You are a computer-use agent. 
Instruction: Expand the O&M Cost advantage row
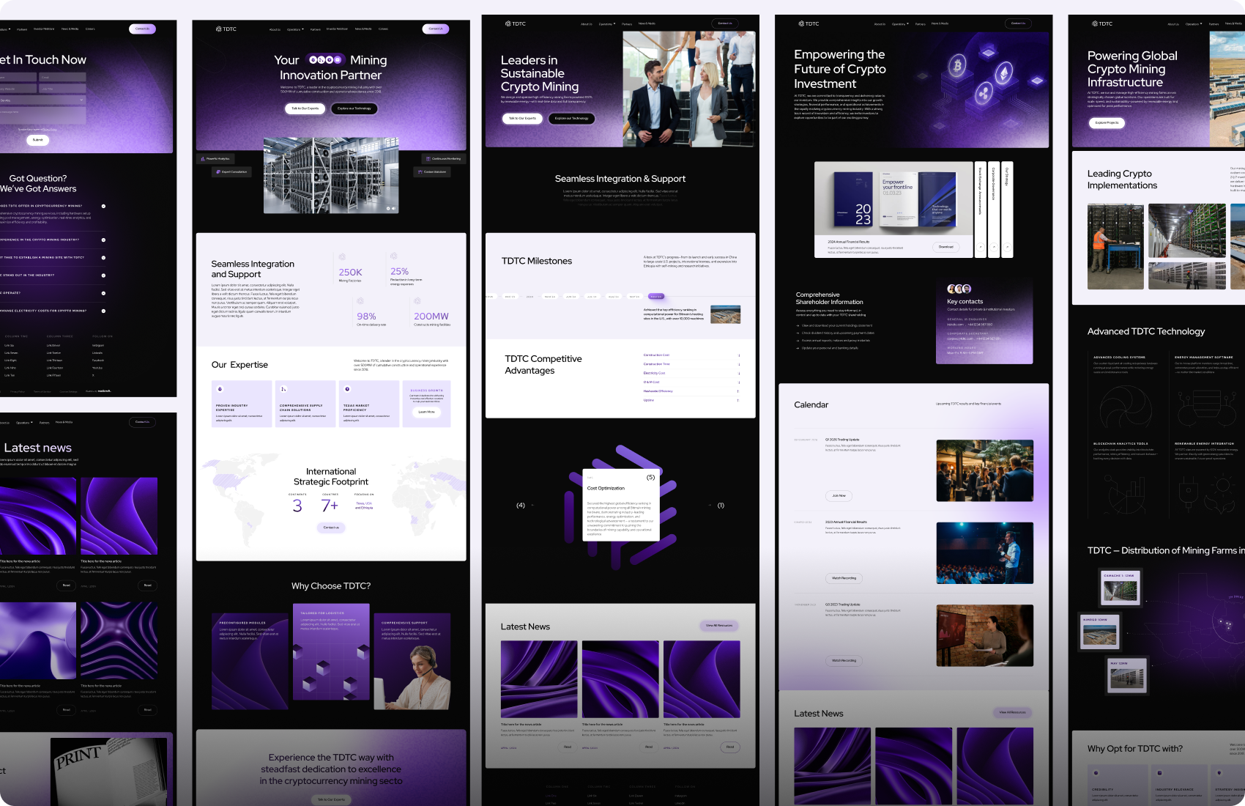pos(691,382)
